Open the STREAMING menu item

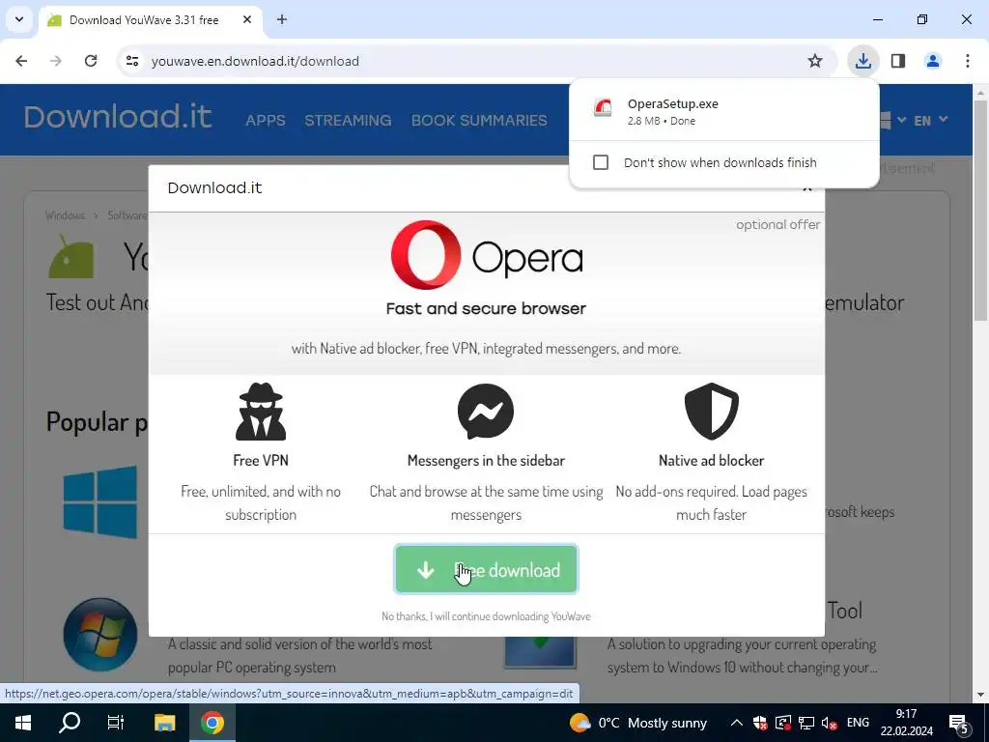348,120
